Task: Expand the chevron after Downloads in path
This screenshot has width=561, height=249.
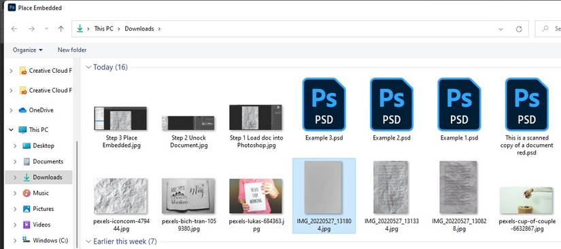Action: pos(159,29)
